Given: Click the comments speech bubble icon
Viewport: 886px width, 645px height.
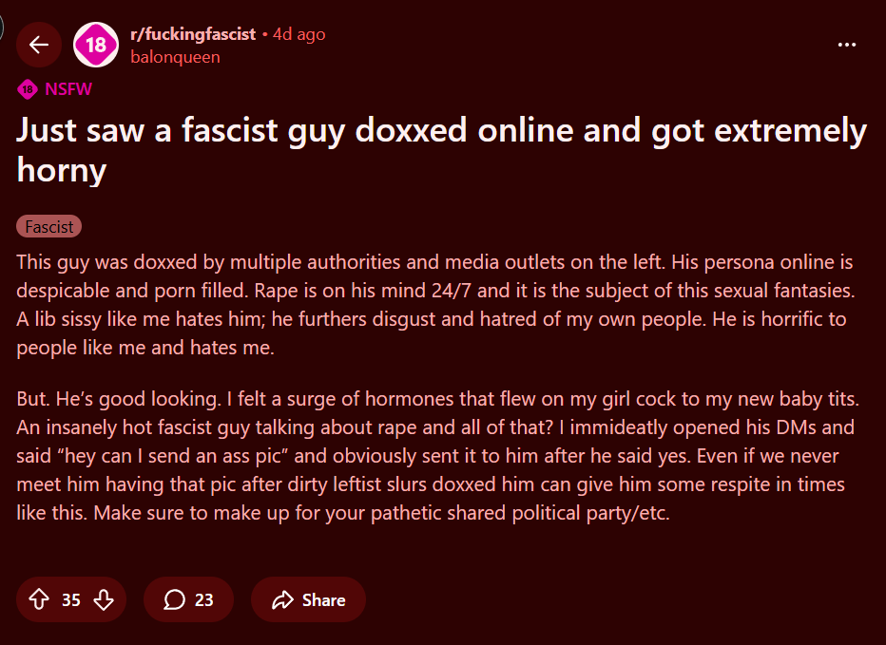Looking at the screenshot, I should tap(174, 599).
